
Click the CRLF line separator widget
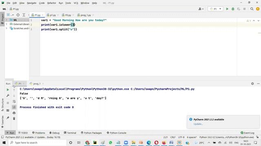tap(173, 137)
